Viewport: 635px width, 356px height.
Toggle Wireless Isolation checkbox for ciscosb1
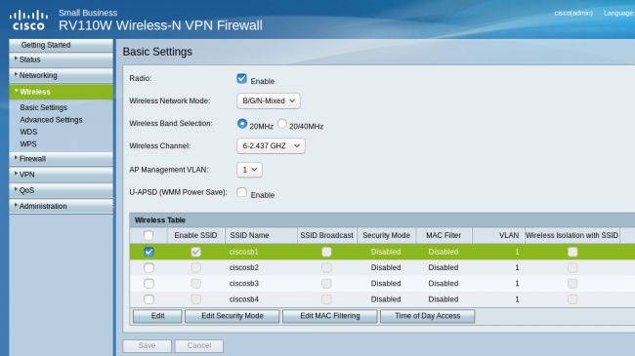pos(572,252)
